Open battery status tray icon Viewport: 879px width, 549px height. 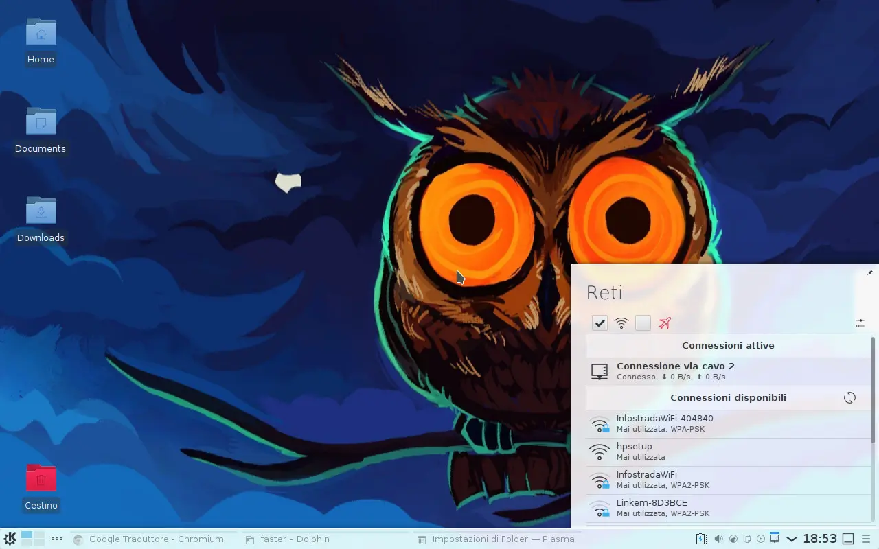701,539
